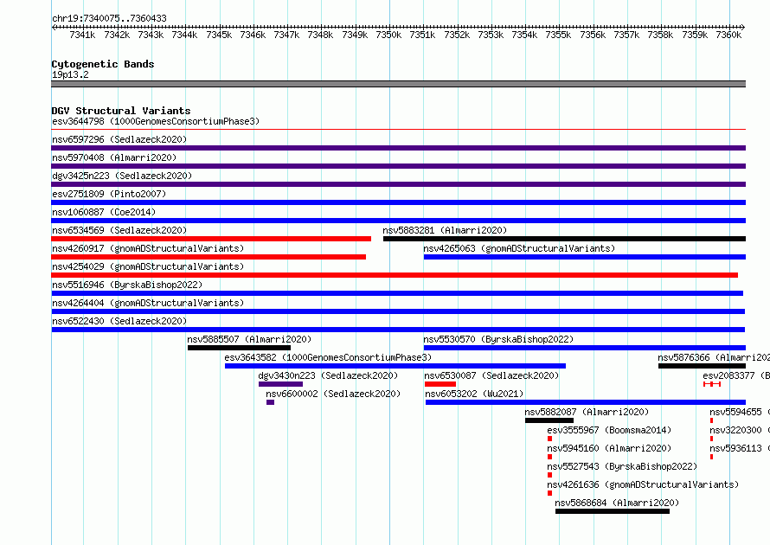This screenshot has height=545, width=770.
Task: Select nsv6522430 Sedlazeck2020 label
Action: (119, 321)
